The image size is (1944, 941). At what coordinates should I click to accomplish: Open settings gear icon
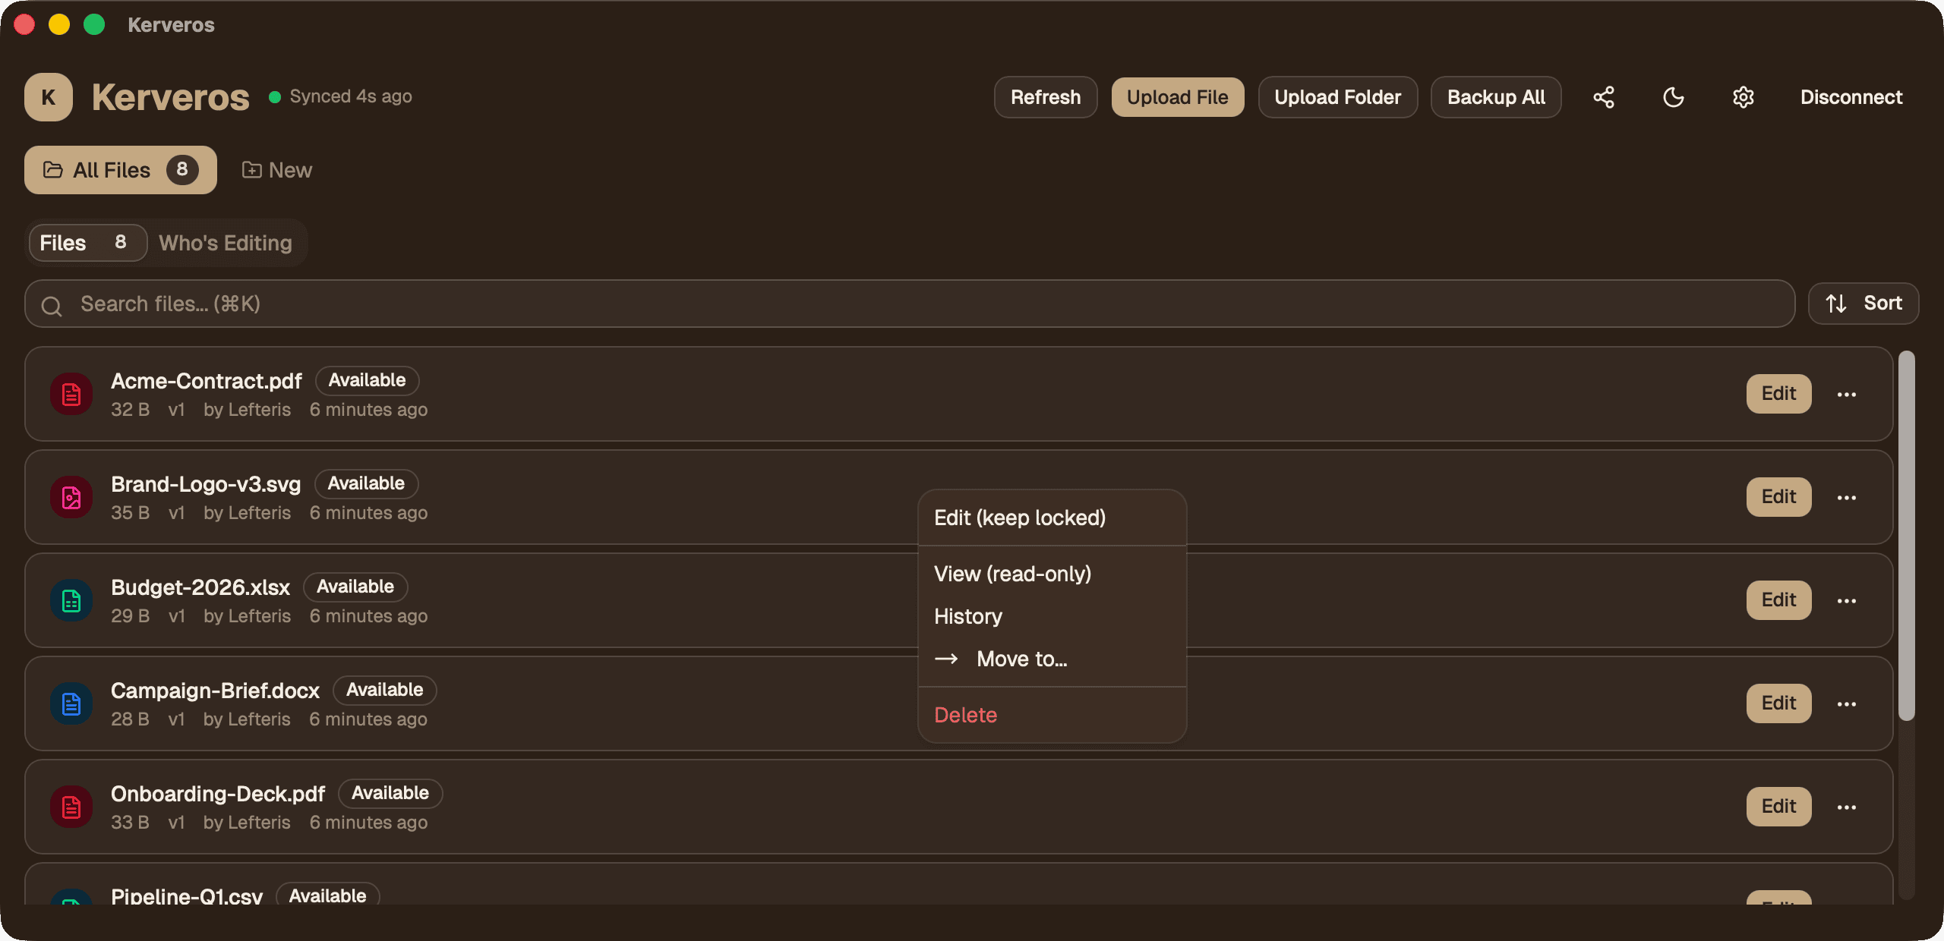pos(1743,97)
